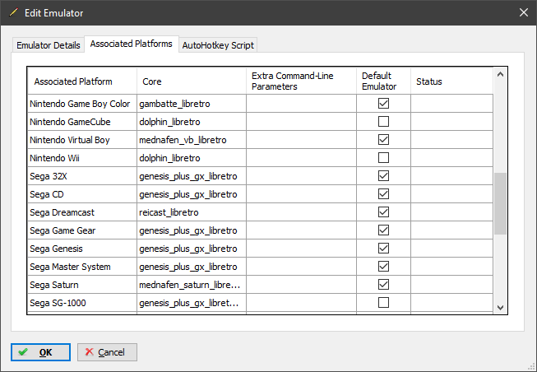This screenshot has height=372, width=537.
Task: Uncheck default emulator for Nintendo Game Boy Color
Action: tap(383, 103)
